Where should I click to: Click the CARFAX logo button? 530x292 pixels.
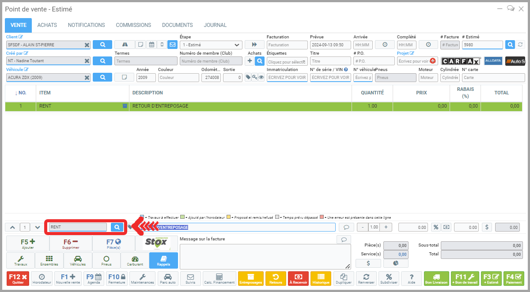coord(461,61)
